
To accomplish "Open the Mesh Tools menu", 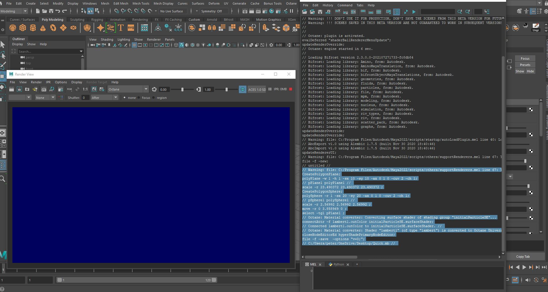I will point(141,3).
